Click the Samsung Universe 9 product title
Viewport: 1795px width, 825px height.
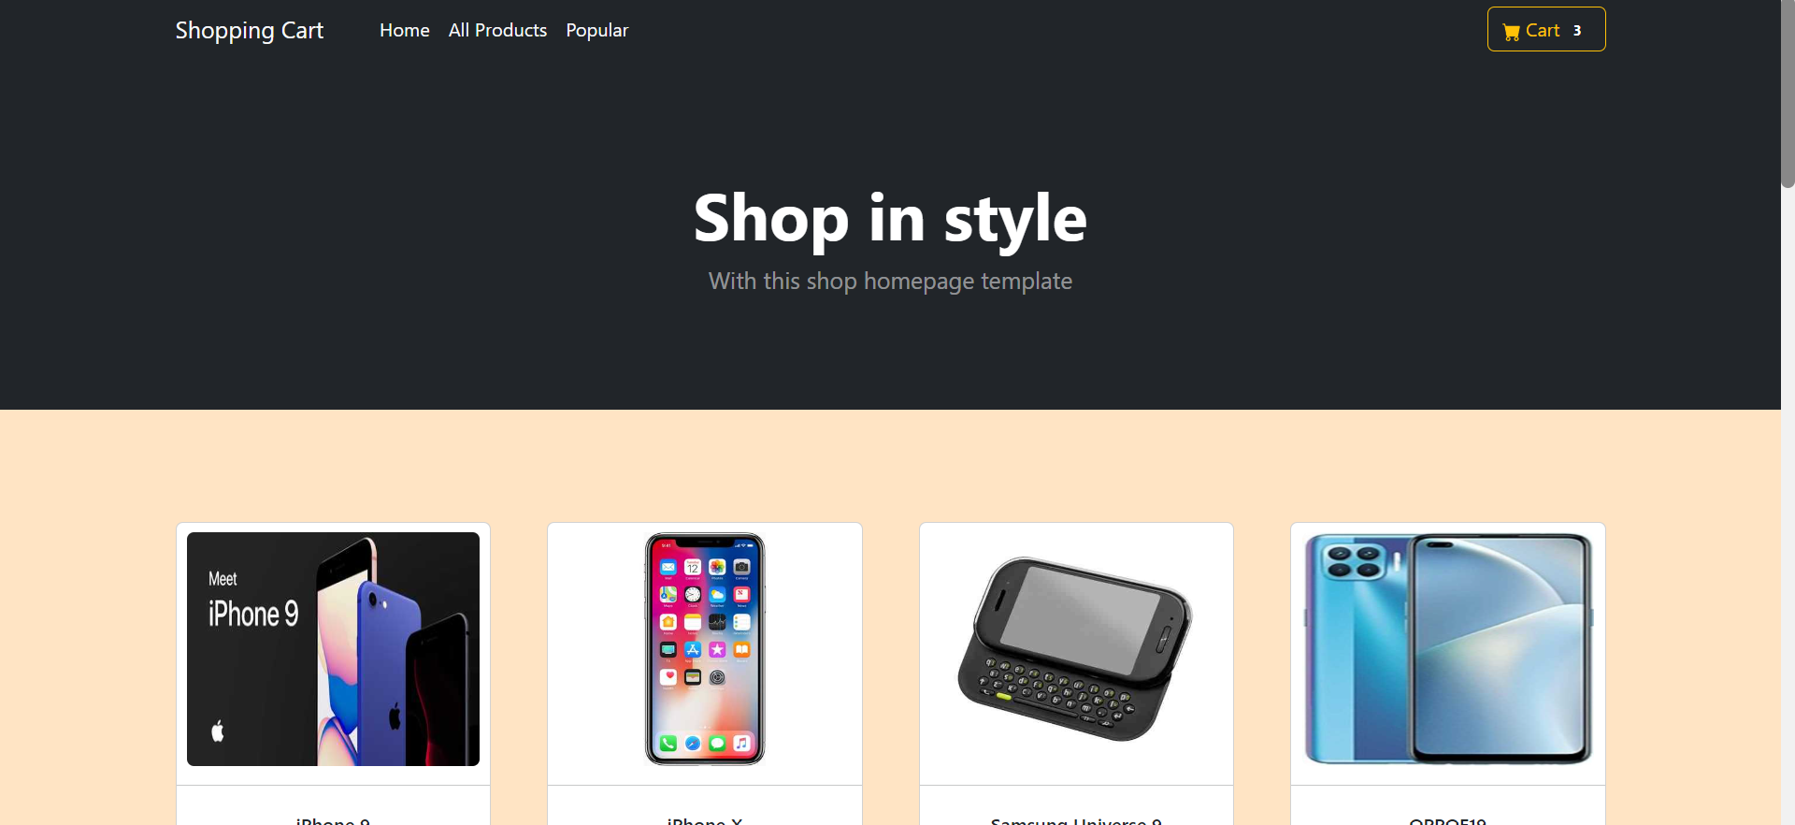pyautogui.click(x=1076, y=820)
